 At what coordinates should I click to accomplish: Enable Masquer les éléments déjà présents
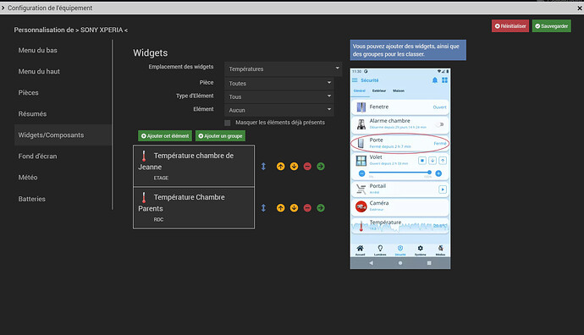[228, 123]
